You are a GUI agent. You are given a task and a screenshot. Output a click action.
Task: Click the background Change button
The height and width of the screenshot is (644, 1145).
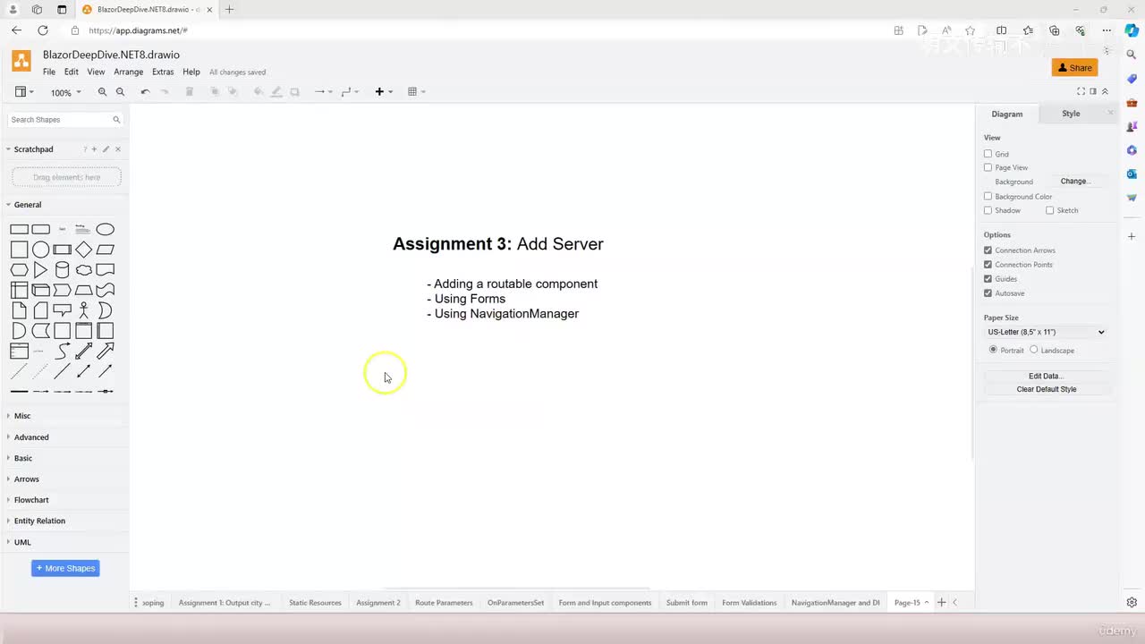coord(1074,182)
